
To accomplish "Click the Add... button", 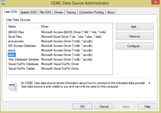I will [x=135, y=27].
